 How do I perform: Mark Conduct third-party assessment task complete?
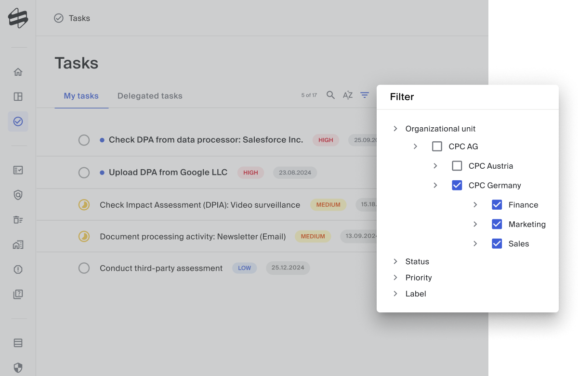point(84,268)
